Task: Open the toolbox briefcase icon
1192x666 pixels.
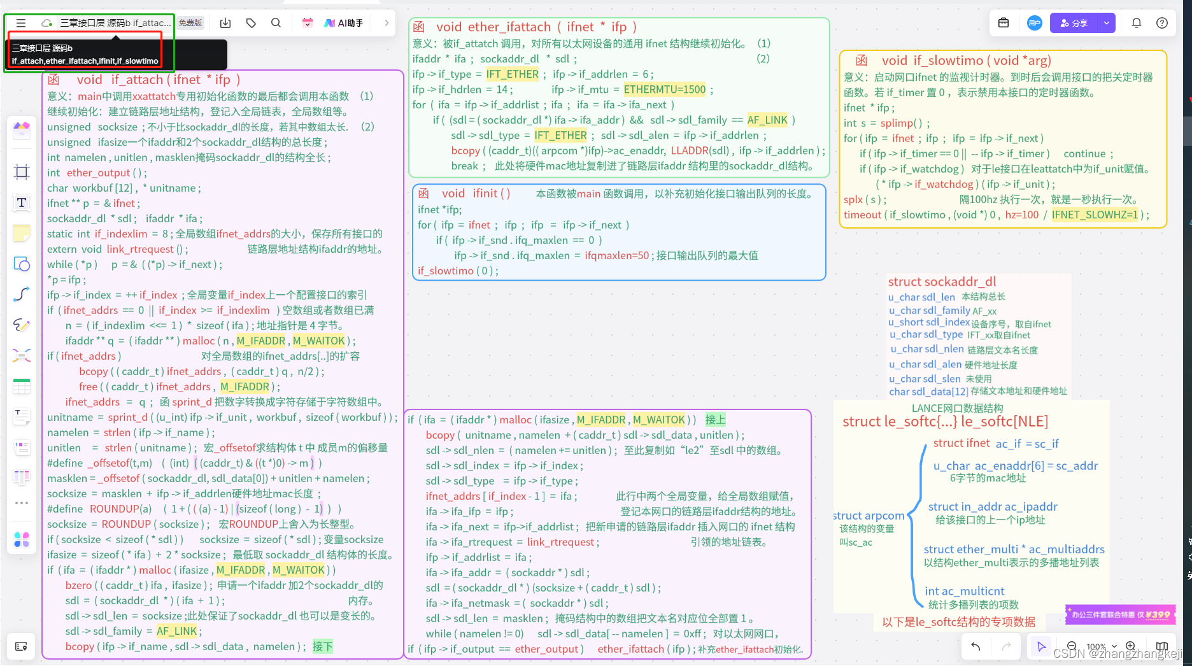Action: 1004,23
